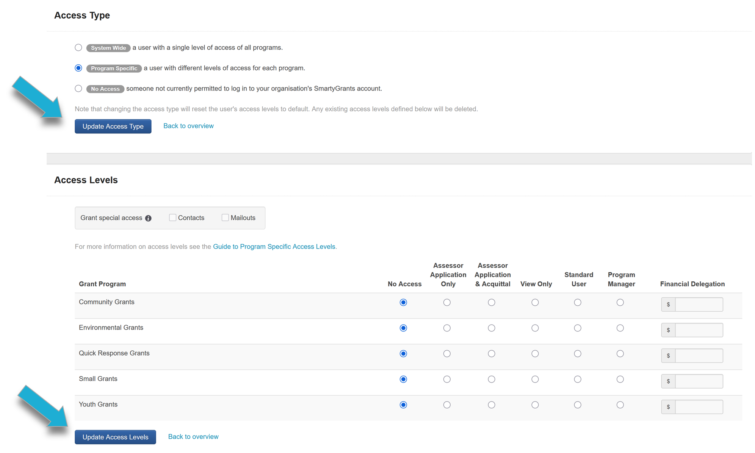Screen dimensions: 755x453
Task: Set Community Grants to Program Manager
Action: 620,302
